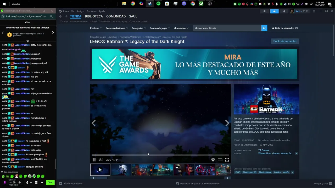Search the Steam store magnifier button

(264, 28)
